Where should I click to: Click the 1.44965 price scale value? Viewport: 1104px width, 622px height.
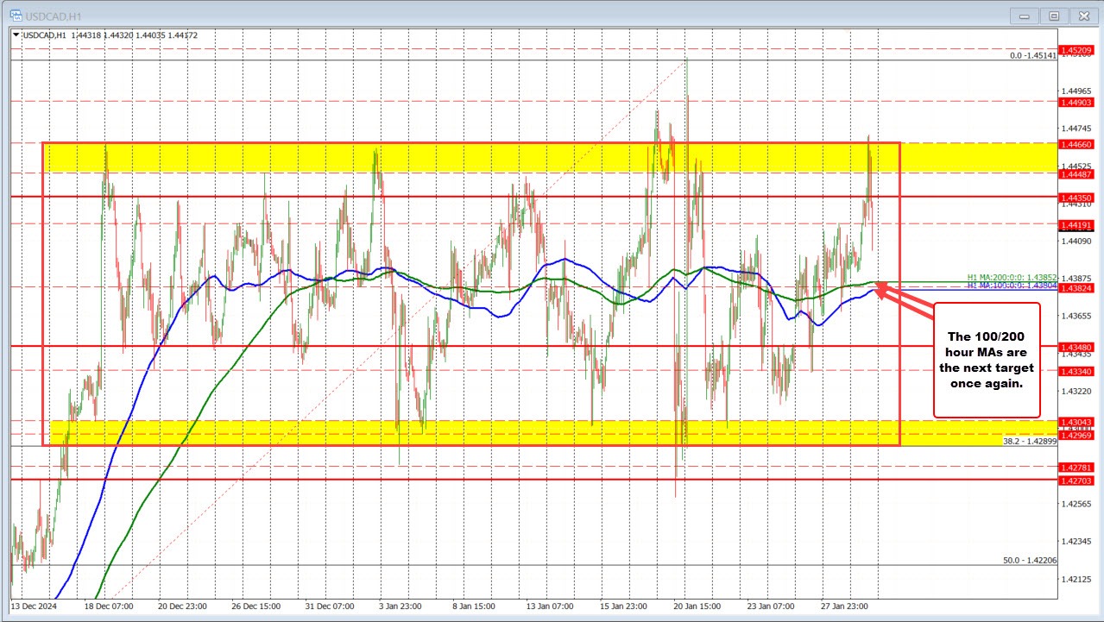coord(1077,91)
